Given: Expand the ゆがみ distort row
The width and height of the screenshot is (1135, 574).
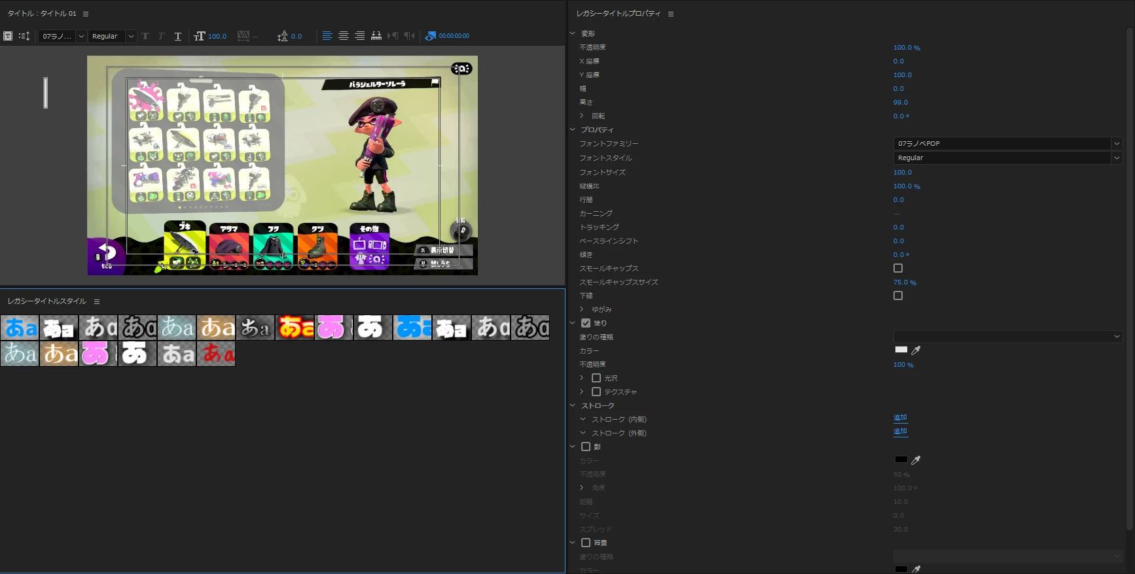Looking at the screenshot, I should pos(581,309).
